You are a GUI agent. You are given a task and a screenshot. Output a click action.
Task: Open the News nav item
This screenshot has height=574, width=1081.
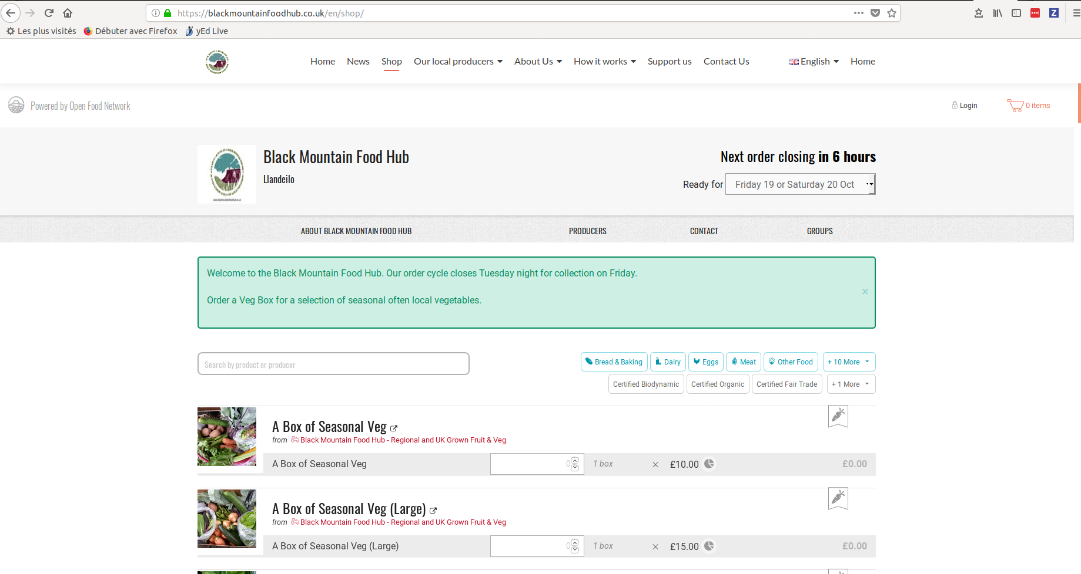point(358,62)
